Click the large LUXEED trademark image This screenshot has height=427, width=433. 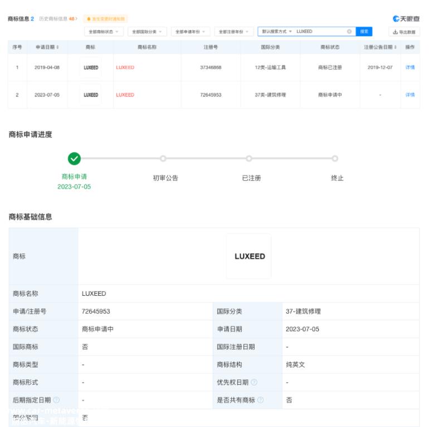click(249, 256)
